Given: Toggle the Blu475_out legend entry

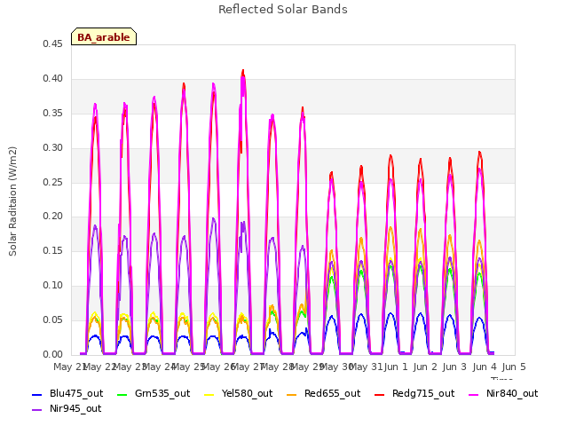Looking at the screenshot, I should (67, 393).
